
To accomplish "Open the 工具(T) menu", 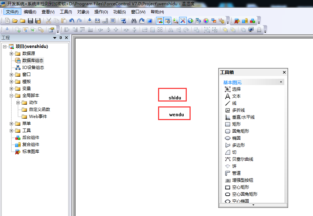I will click(x=66, y=12).
